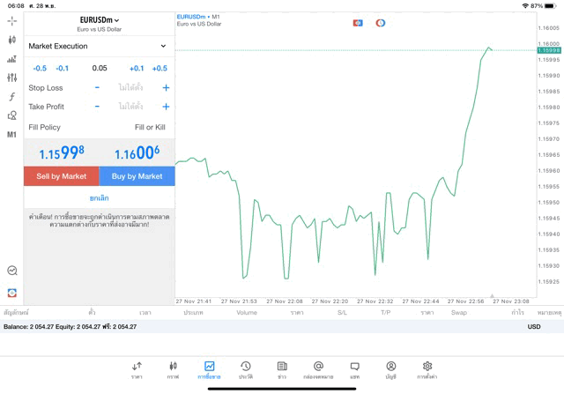This screenshot has width=564, height=394.
Task: Open chart settings sliders icon
Action: [11, 78]
